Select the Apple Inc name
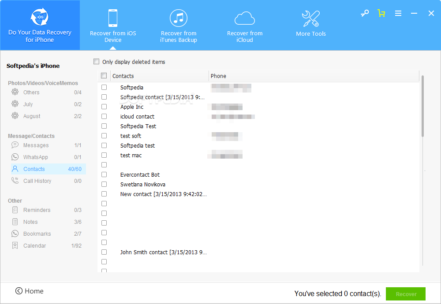The width and height of the screenshot is (441, 304). click(131, 107)
